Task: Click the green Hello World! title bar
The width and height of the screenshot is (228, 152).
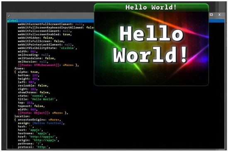Action: tap(151, 7)
